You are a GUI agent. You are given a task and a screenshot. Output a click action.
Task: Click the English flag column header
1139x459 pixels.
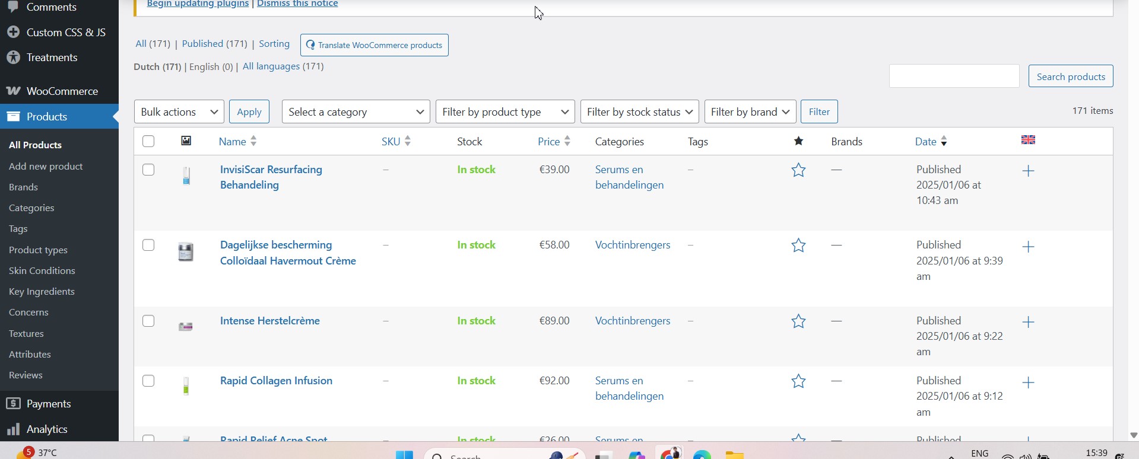click(x=1029, y=140)
